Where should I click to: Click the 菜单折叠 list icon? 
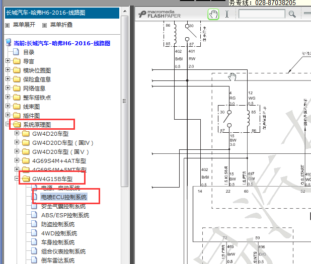pyautogui.click(x=44, y=25)
